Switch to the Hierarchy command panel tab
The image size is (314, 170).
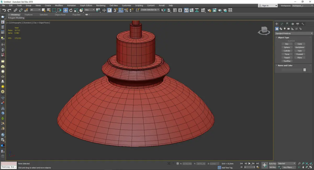click(x=287, y=24)
